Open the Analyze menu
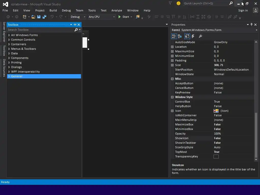 (117, 10)
